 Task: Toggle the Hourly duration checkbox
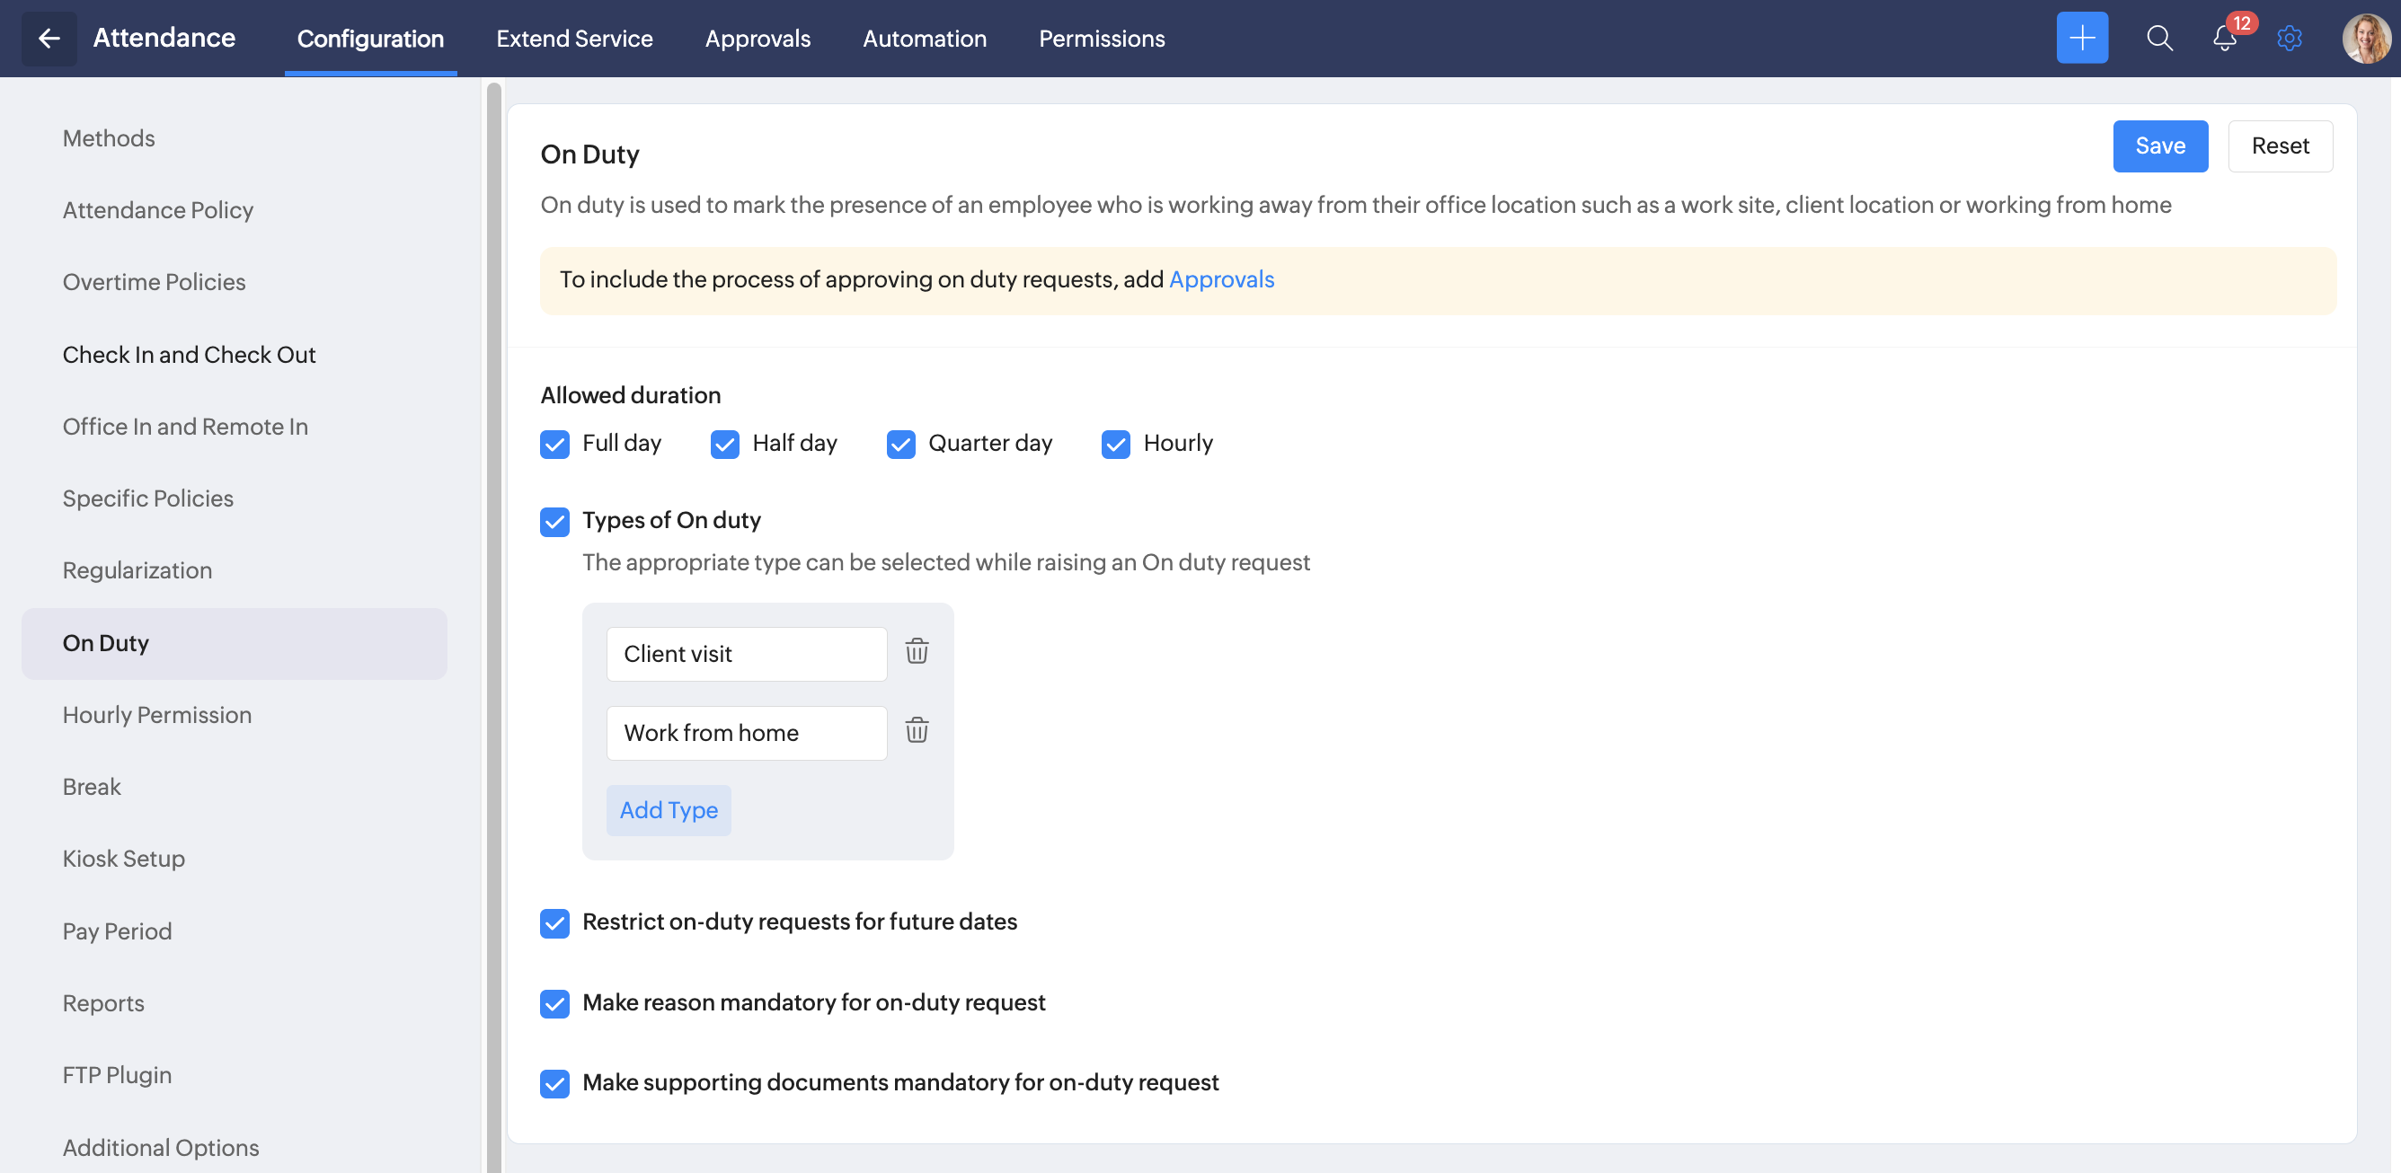click(x=1115, y=445)
